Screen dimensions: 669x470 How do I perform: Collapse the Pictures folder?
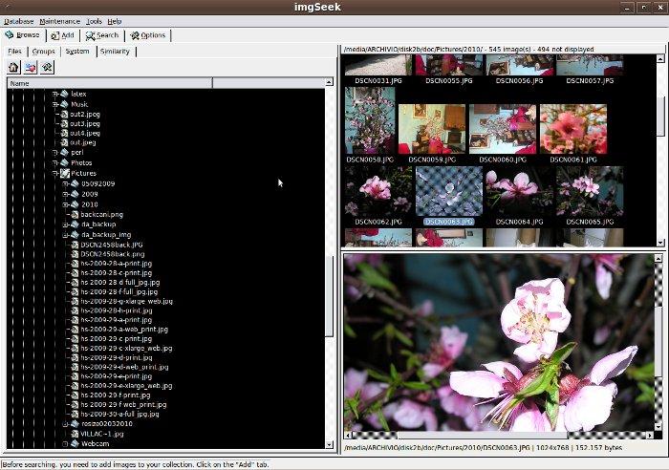55,173
